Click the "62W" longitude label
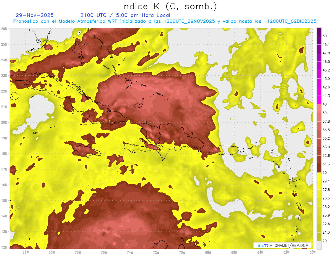This screenshot has height=256, width=332. tap(287, 252)
